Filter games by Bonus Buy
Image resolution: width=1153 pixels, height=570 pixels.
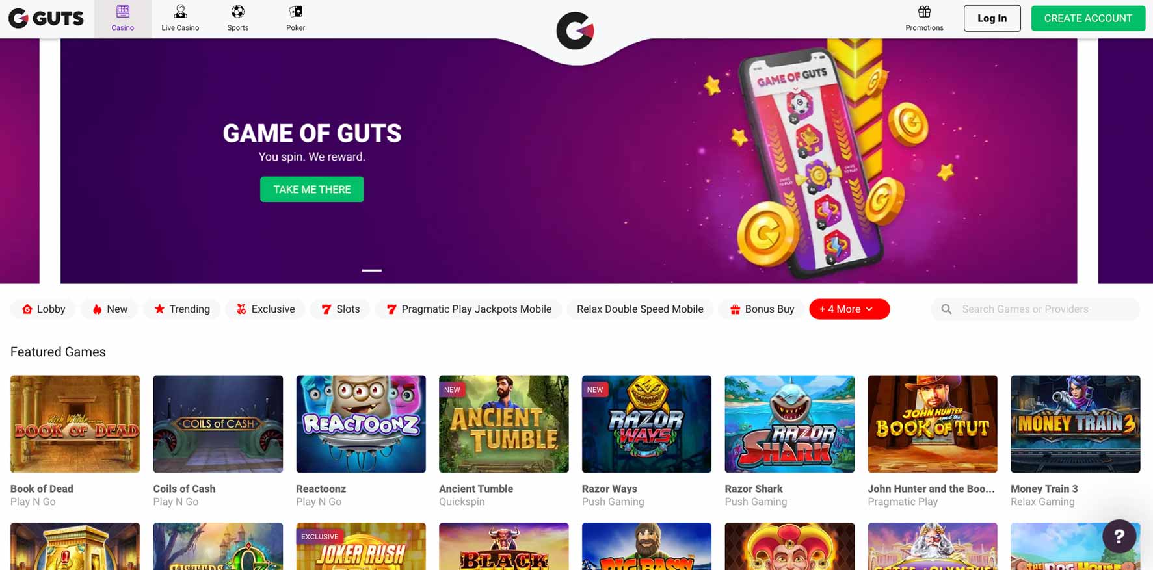coord(762,309)
